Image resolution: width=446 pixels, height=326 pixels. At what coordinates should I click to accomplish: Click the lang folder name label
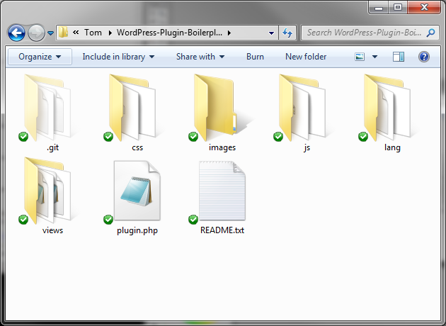click(392, 147)
